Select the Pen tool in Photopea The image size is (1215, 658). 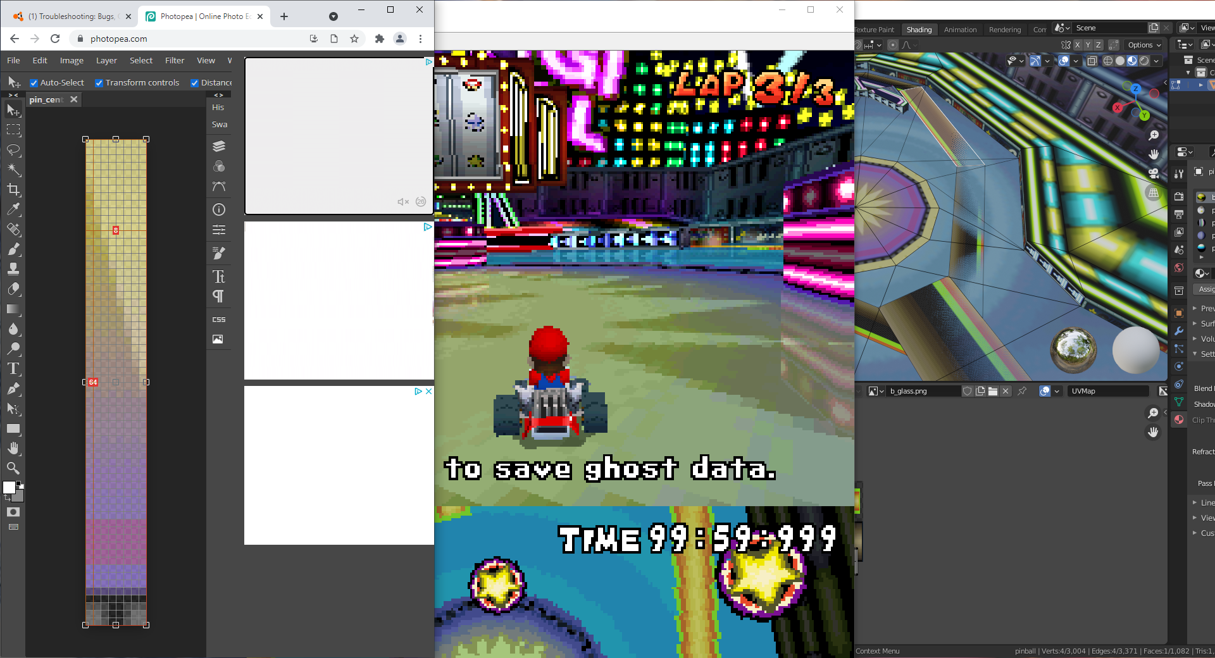coord(13,388)
